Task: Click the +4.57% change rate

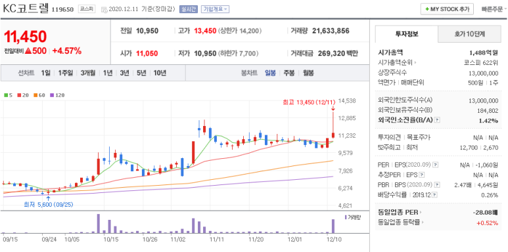Action: point(67,51)
